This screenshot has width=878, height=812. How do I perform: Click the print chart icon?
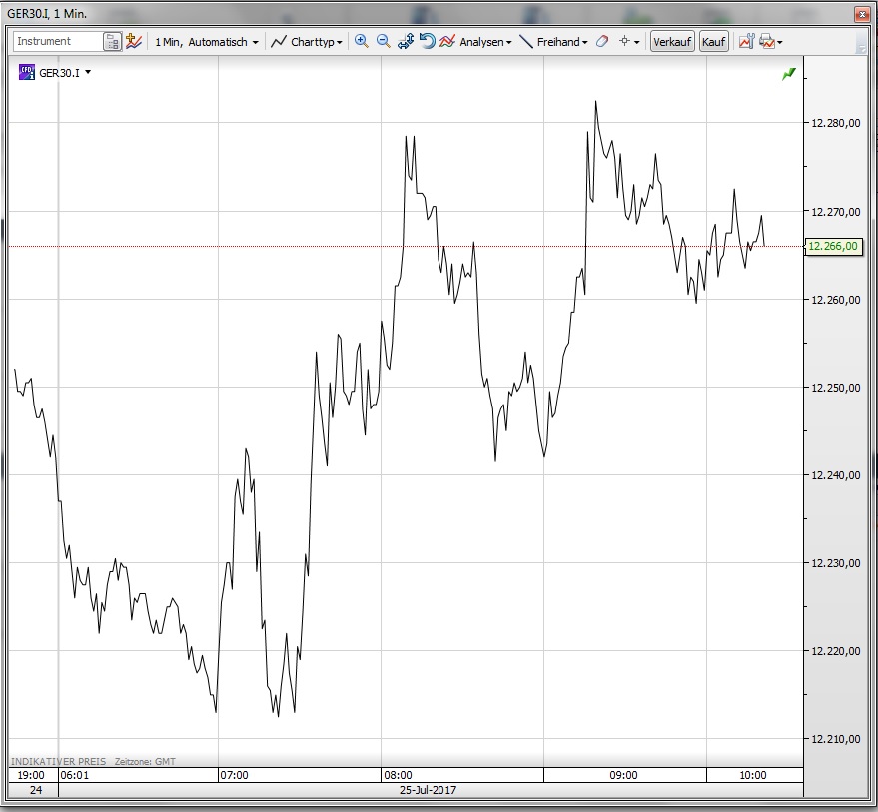tap(767, 41)
